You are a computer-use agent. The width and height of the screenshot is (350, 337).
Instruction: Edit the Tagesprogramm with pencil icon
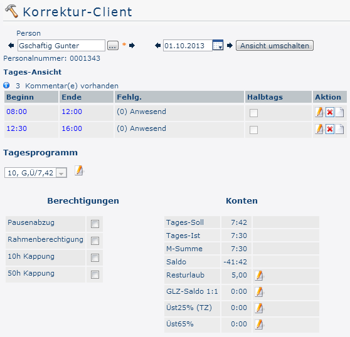coord(79,171)
